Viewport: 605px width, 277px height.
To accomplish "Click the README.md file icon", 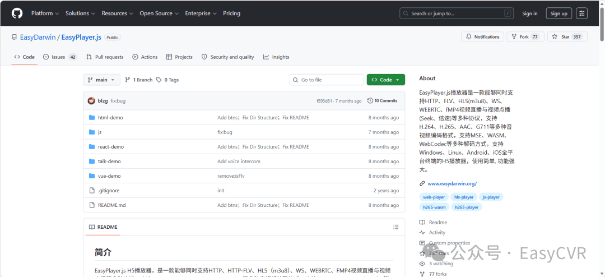I will coord(92,205).
